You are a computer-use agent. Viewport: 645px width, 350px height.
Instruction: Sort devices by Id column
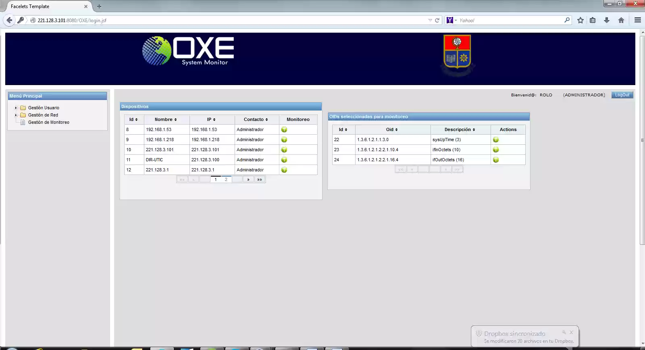134,119
